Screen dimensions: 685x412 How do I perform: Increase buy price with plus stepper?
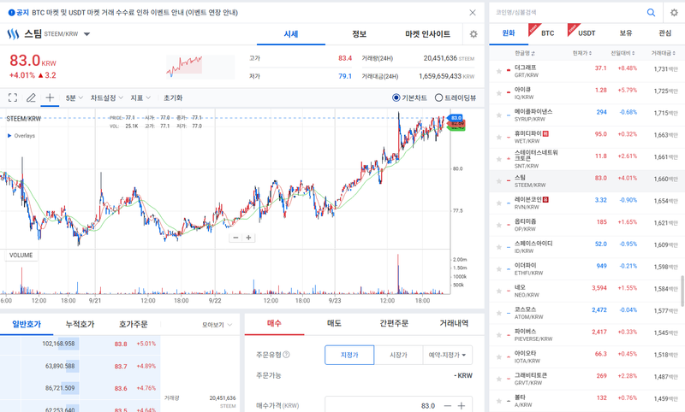(x=462, y=406)
